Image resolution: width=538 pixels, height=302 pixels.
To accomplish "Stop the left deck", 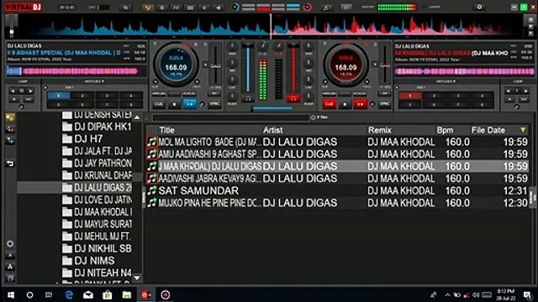I will tap(174, 104).
